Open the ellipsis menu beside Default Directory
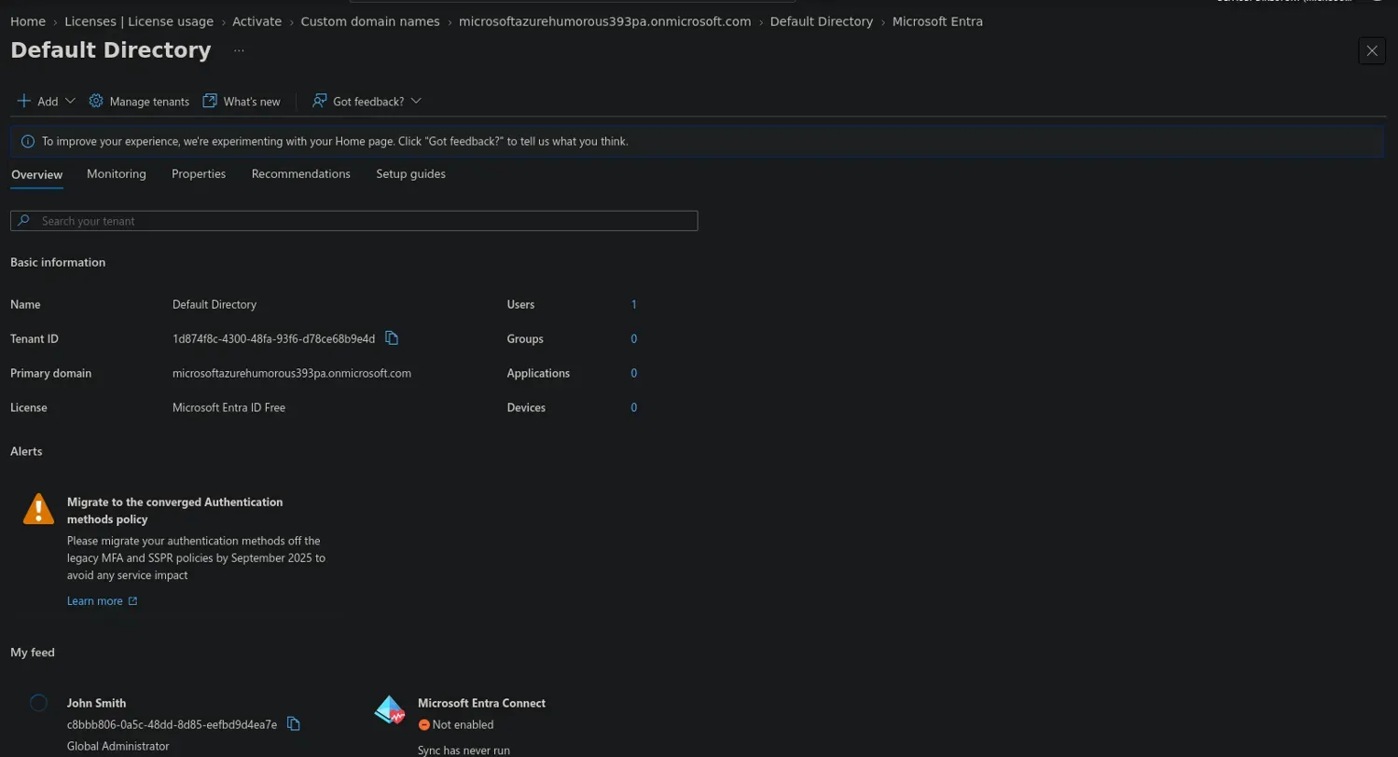The width and height of the screenshot is (1398, 757). pyautogui.click(x=239, y=50)
